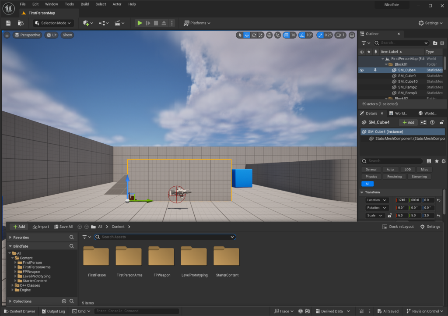Click the viewport layout maximize icon
The image size is (448, 316).
pos(352,35)
